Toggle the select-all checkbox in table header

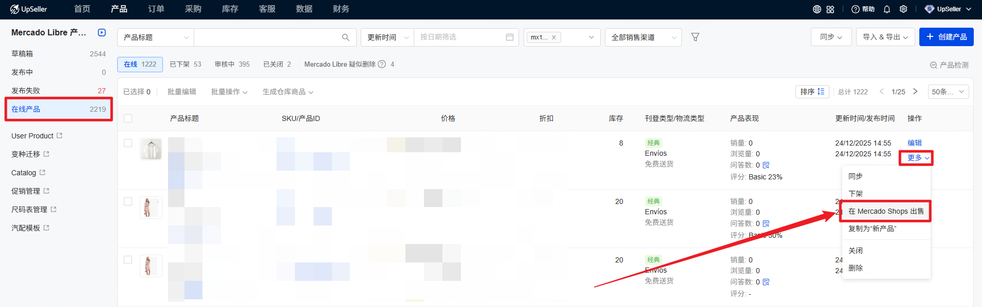click(128, 118)
